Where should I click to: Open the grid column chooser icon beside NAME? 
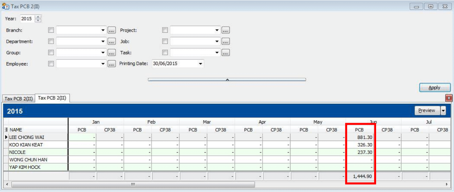tap(6, 130)
